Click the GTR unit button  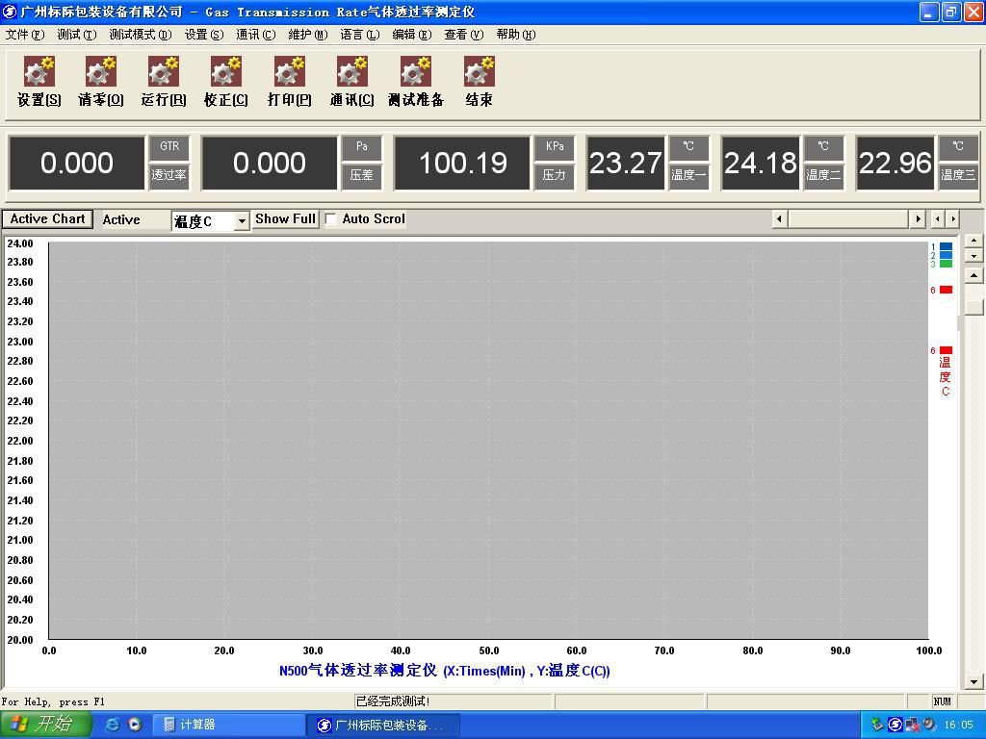click(x=169, y=146)
